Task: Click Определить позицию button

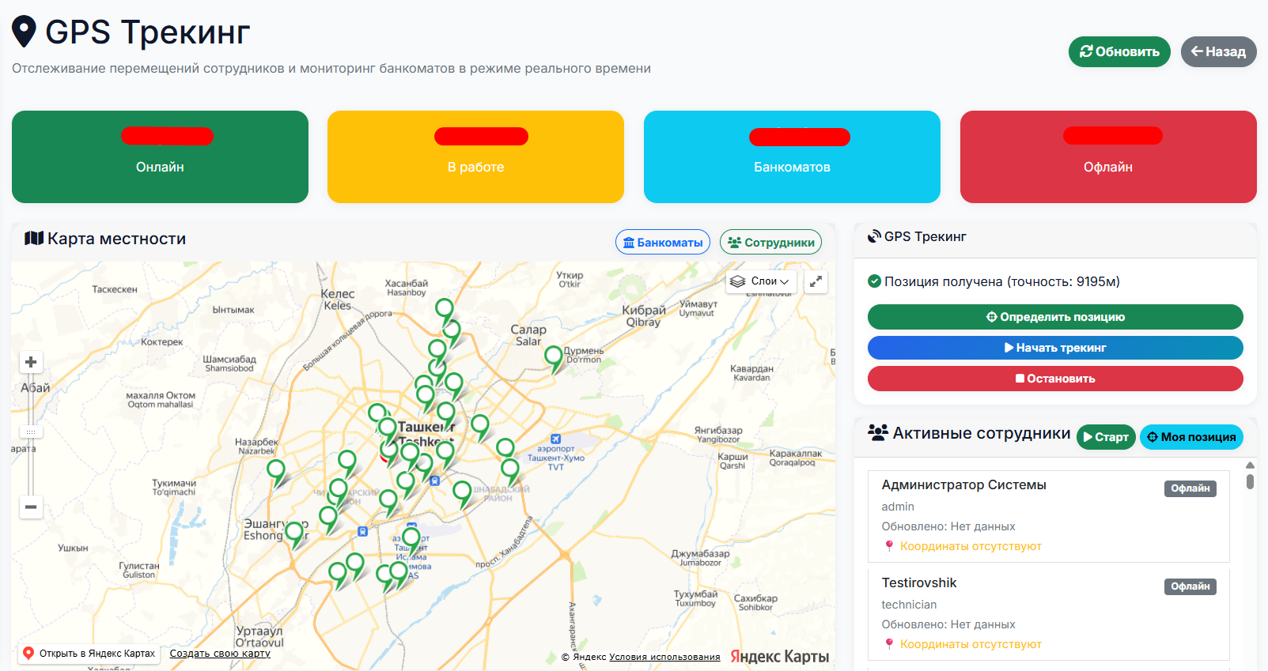Action: [x=1054, y=317]
